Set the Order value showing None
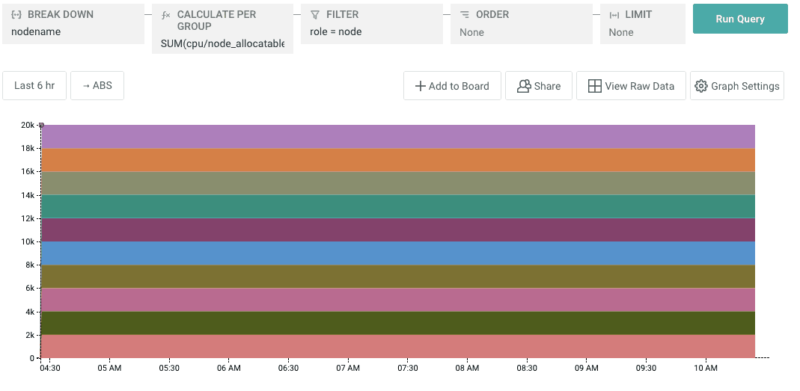Screen dimensions: 800x391 click(471, 32)
